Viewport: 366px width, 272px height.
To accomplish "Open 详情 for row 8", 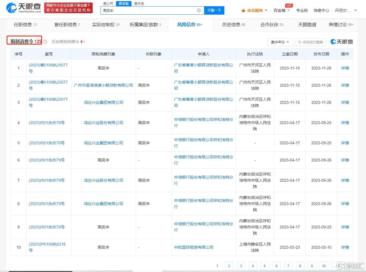I will pyautogui.click(x=345, y=204).
